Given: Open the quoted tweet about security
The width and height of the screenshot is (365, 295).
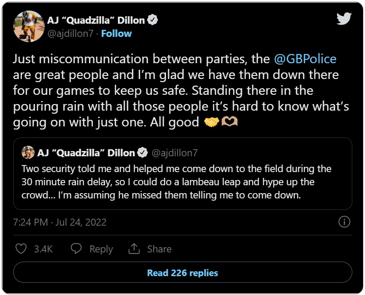Looking at the screenshot, I should click(182, 173).
